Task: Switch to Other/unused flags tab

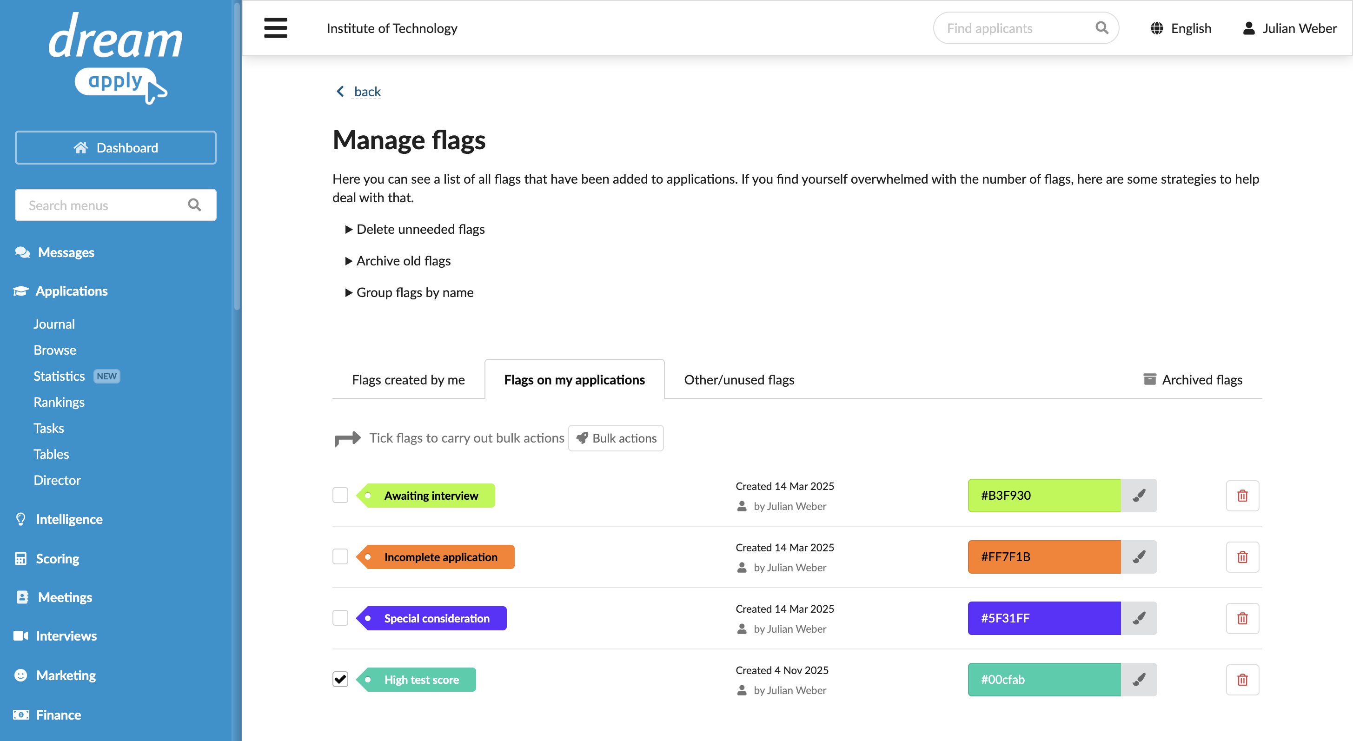Action: (739, 380)
